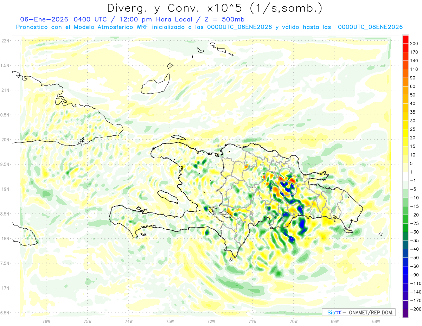The height and width of the screenshot is (326, 422).
Task: Click the colorbar value '-40'
Action: coord(415,249)
